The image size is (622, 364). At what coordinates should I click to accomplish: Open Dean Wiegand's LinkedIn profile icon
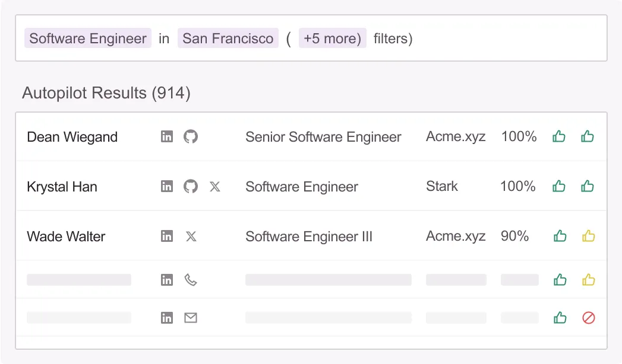[x=167, y=136]
